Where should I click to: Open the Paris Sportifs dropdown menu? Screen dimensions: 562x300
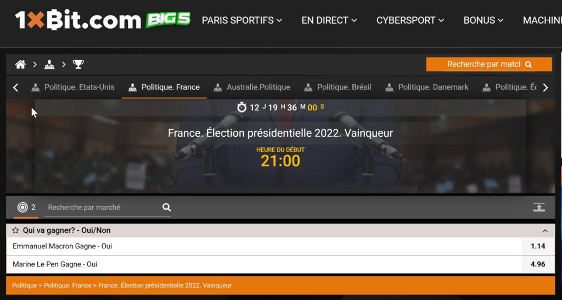click(x=242, y=20)
